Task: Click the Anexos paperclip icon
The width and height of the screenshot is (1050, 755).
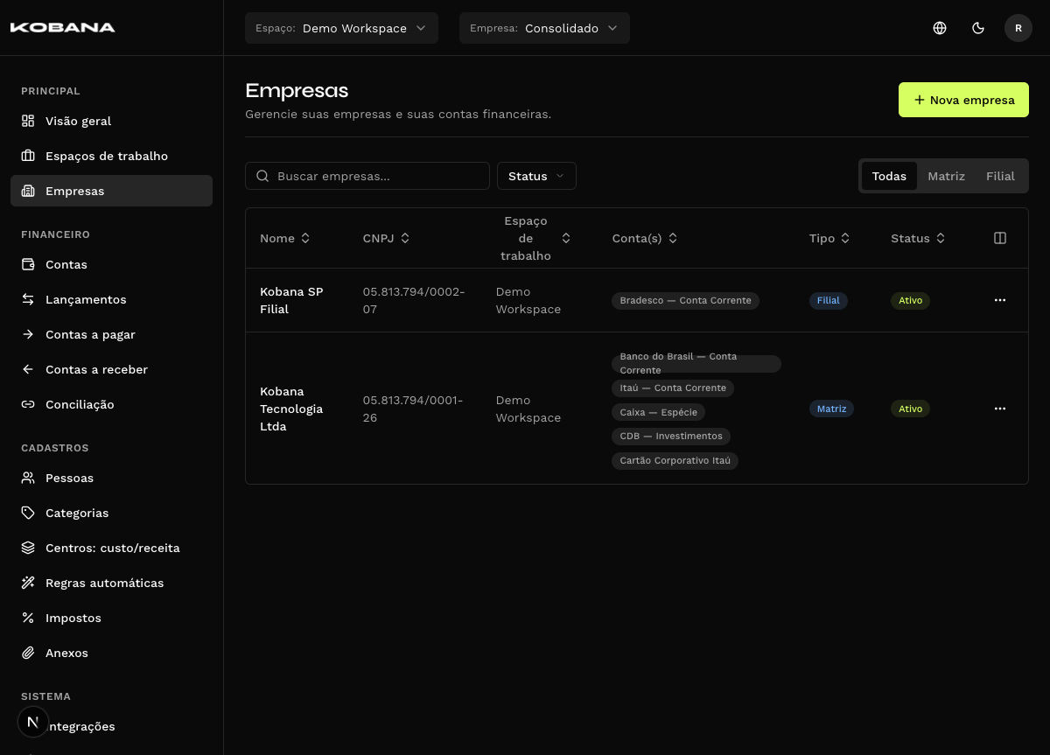Action: click(28, 653)
